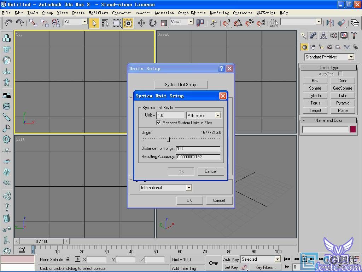Screen dimensions: 362x272
Task: Click the Select and Manipulate icon
Action: click(x=214, y=23)
